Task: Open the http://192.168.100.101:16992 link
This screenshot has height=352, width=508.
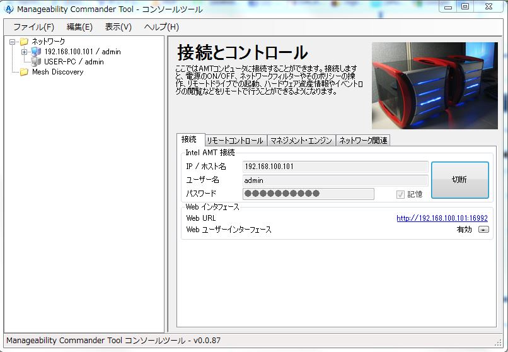Action: (442, 218)
